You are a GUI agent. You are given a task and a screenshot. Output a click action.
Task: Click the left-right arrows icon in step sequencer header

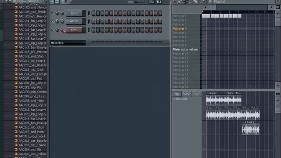pos(52,2)
